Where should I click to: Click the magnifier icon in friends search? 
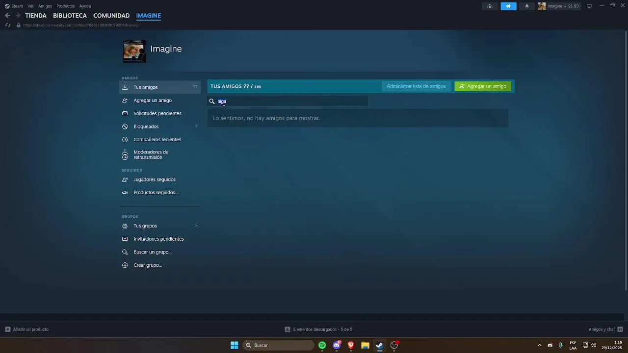point(212,101)
